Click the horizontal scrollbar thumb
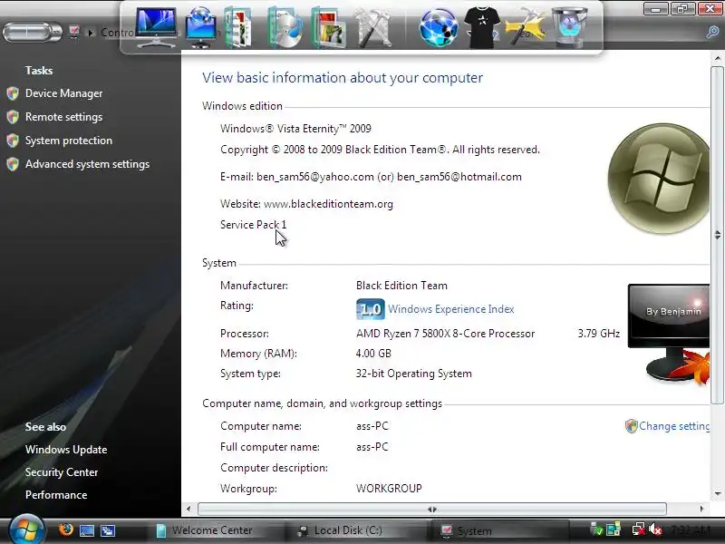The height and width of the screenshot is (544, 725). click(x=432, y=509)
